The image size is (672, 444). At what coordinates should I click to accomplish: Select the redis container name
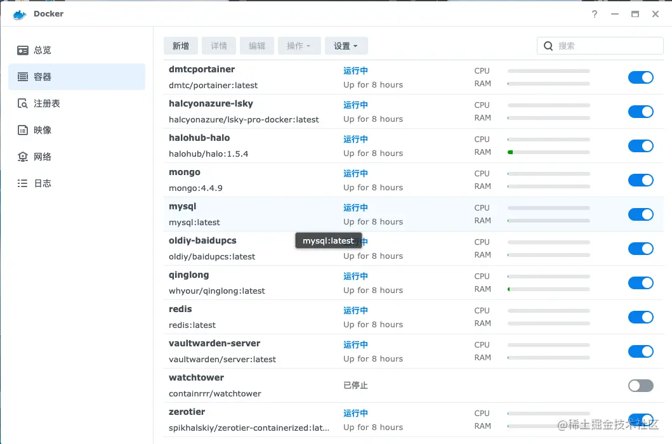tap(180, 309)
